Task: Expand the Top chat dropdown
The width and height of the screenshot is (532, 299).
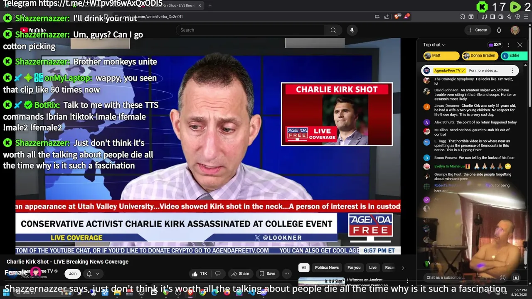Action: click(x=434, y=45)
